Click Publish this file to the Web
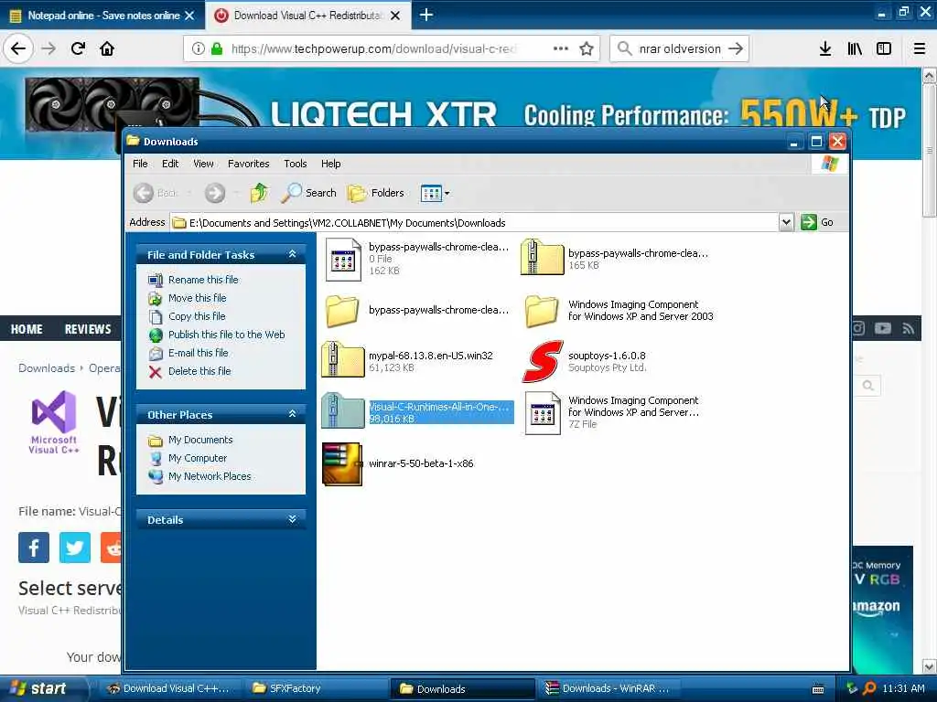The image size is (937, 702). tap(227, 335)
